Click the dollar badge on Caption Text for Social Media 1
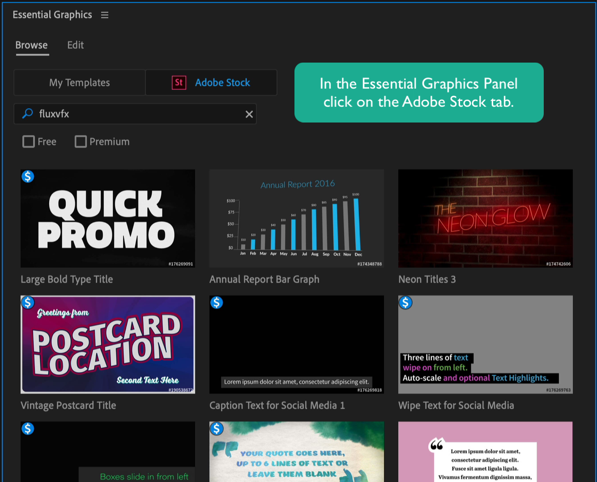The width and height of the screenshot is (597, 482). [217, 303]
